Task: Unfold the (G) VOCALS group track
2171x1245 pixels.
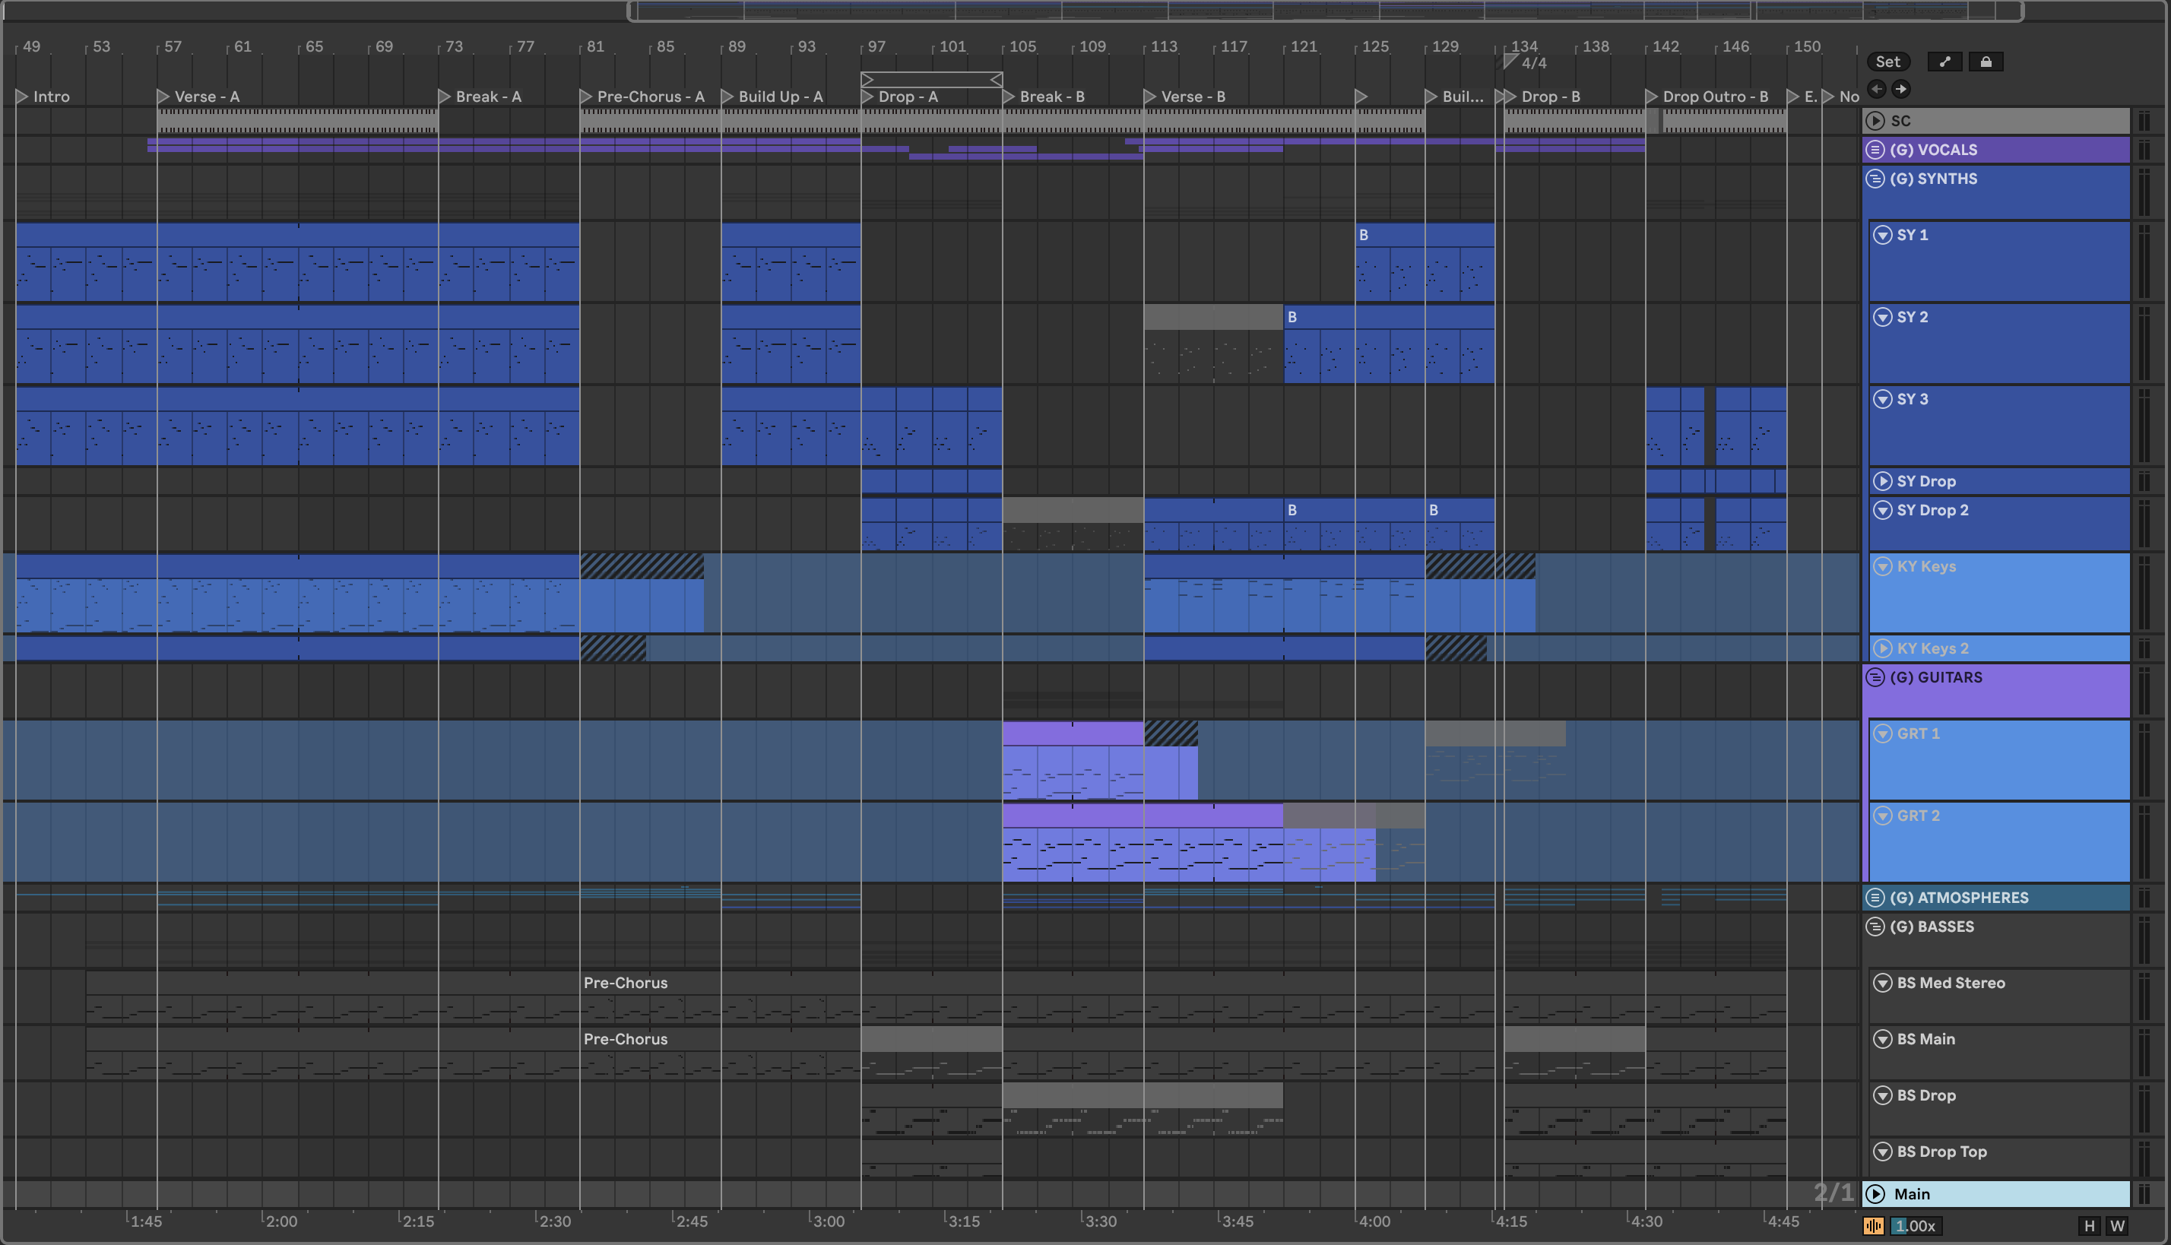Action: tap(1875, 150)
